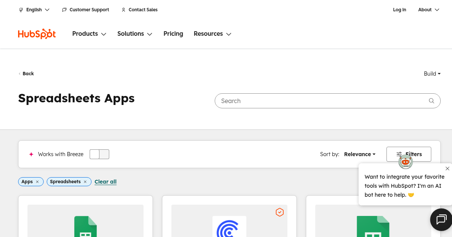Expand the Build dropdown
Viewport: 452px width, 237px height.
432,74
